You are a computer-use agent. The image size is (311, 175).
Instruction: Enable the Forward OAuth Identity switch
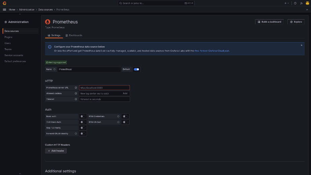(83, 134)
